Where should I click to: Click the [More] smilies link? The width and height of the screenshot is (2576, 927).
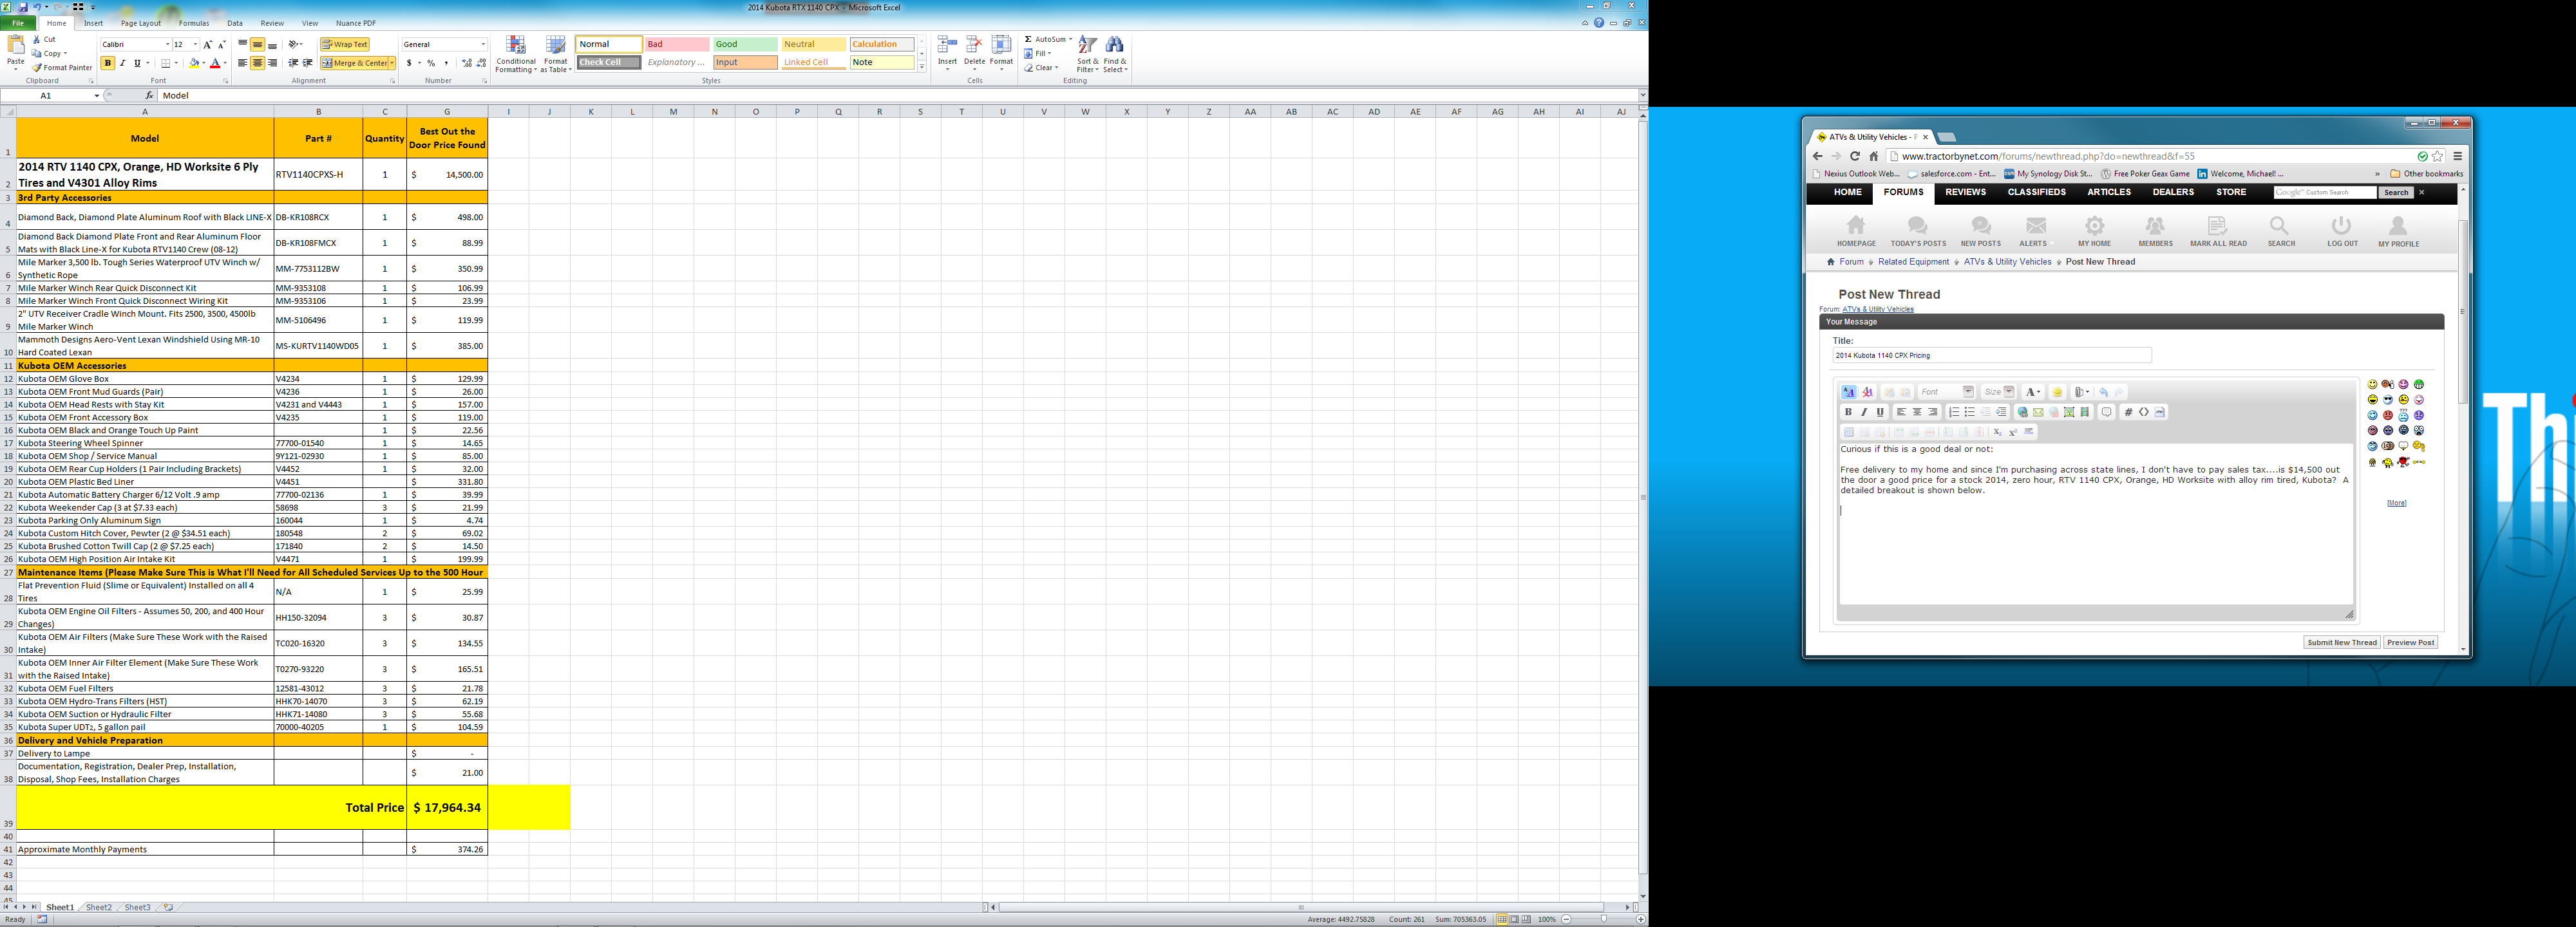[x=2396, y=503]
